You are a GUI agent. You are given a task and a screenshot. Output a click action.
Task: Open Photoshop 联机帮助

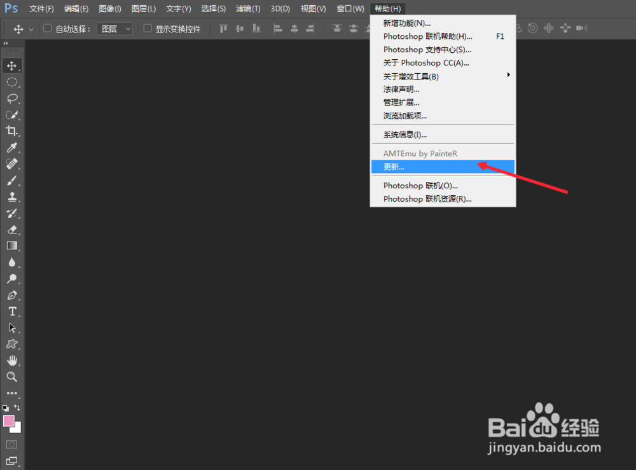[x=426, y=36]
